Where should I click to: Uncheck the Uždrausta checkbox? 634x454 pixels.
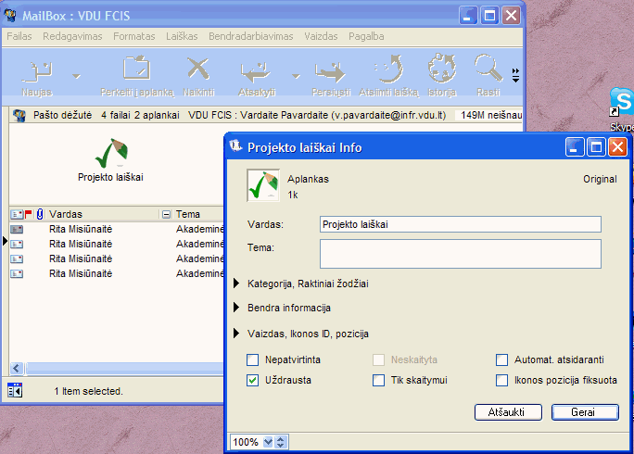tap(253, 380)
